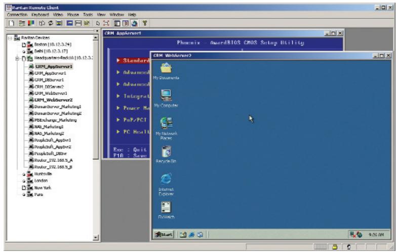Expand the London device node
396x252 pixels.
(x=24, y=181)
